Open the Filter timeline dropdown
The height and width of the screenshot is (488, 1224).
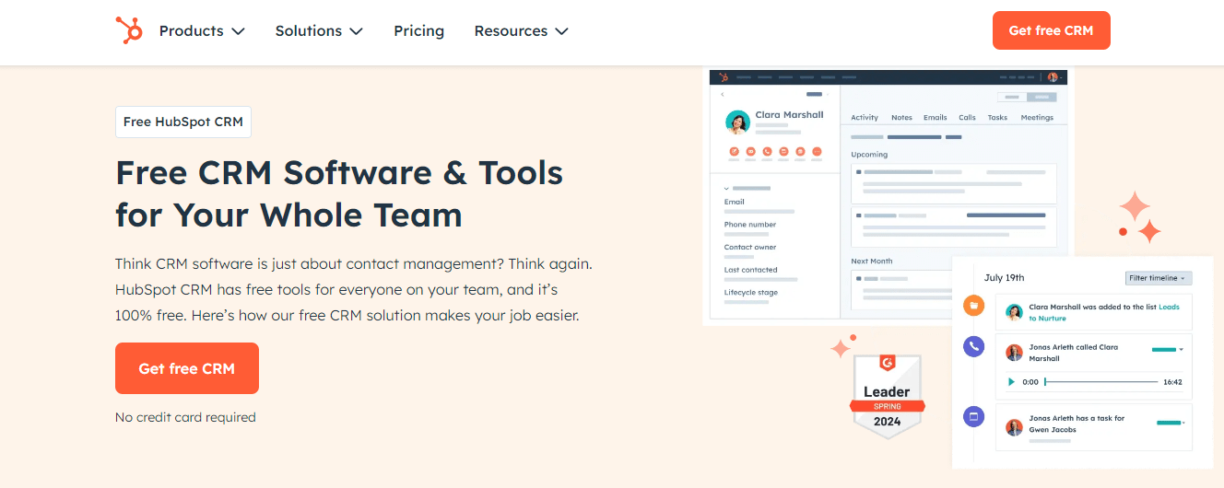(1159, 278)
